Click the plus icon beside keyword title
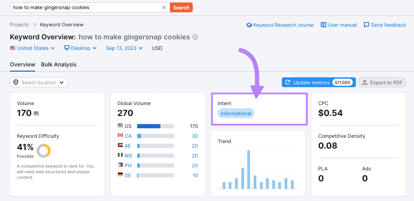This screenshot has height=201, width=414. pos(195,37)
